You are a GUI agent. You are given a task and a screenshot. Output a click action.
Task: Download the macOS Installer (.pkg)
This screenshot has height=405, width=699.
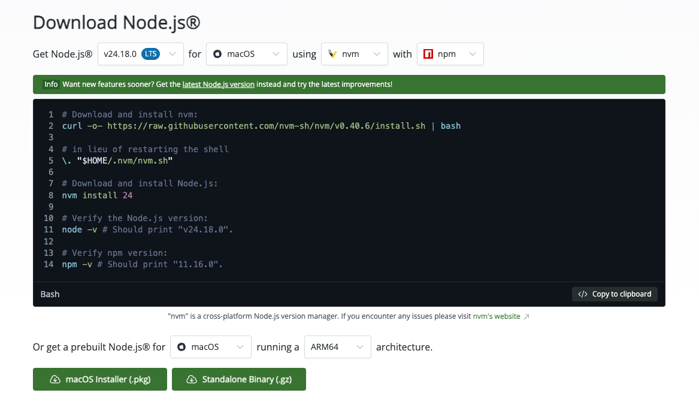coord(100,379)
